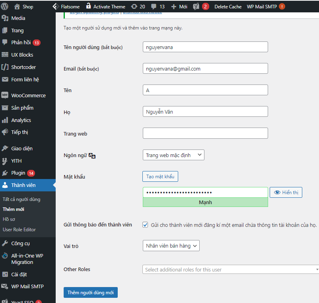Expand the Vai trò role dropdown
This screenshot has width=319, height=303.
click(x=171, y=246)
